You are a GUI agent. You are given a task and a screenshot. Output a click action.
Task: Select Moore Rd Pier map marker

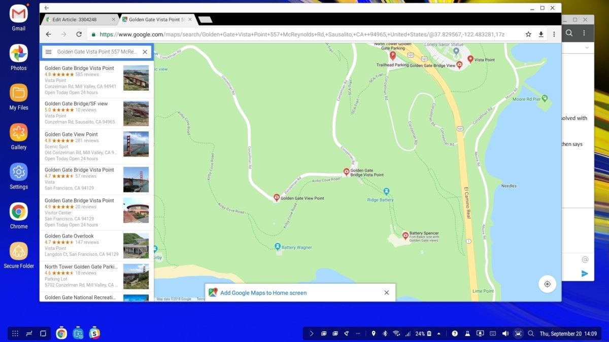click(x=545, y=98)
